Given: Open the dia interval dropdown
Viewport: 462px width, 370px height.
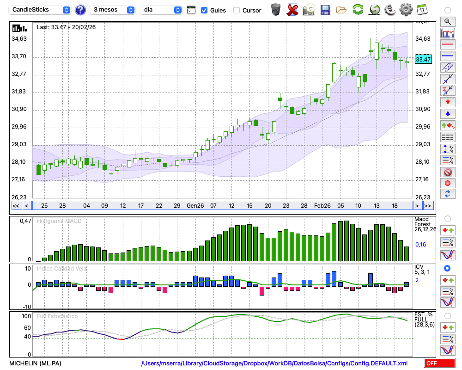Looking at the screenshot, I should tap(161, 10).
